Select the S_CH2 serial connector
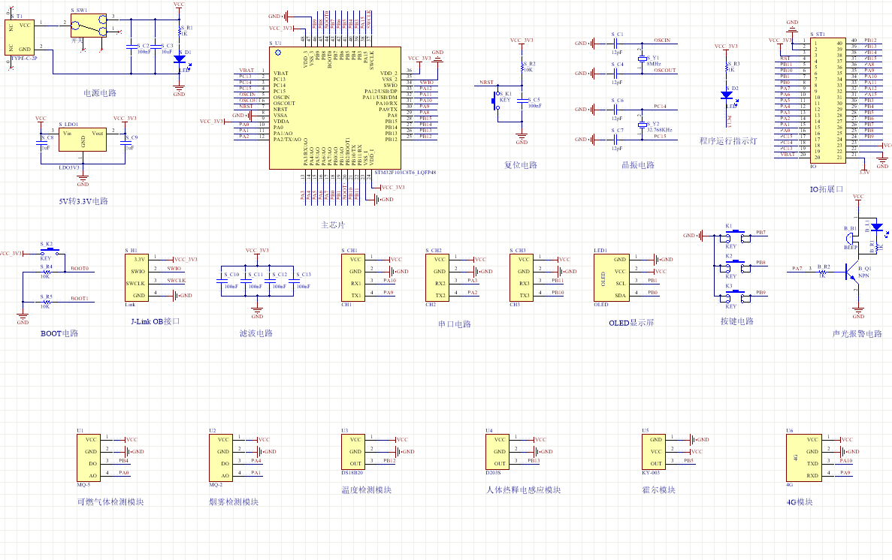Screen dimensions: 892x560 pos(437,278)
